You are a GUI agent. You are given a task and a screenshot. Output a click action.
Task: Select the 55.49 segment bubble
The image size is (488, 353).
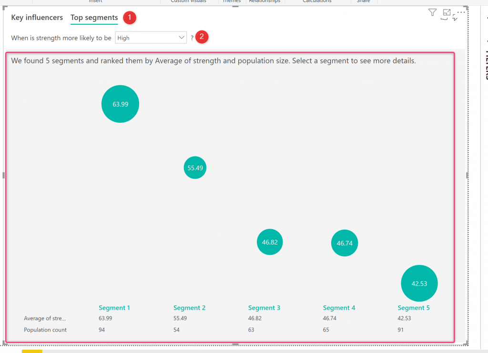pyautogui.click(x=195, y=168)
